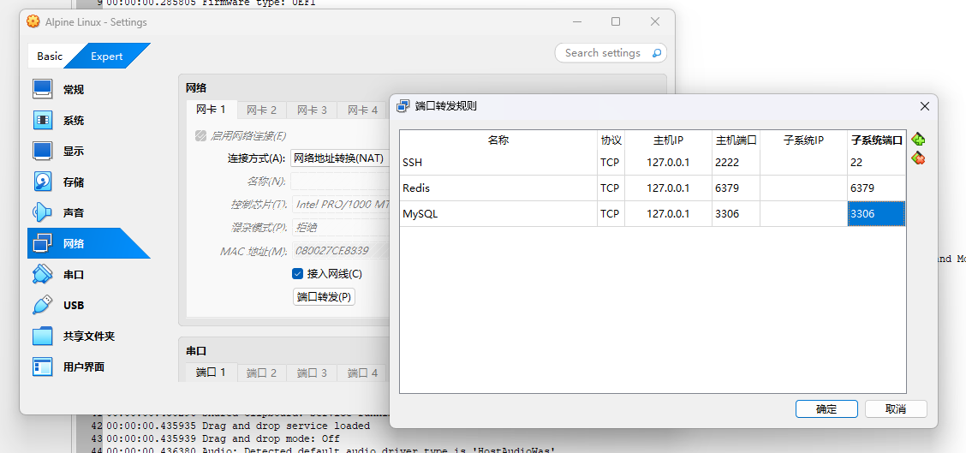
Task: Open the 存储 storage settings section
Action: [x=74, y=182]
